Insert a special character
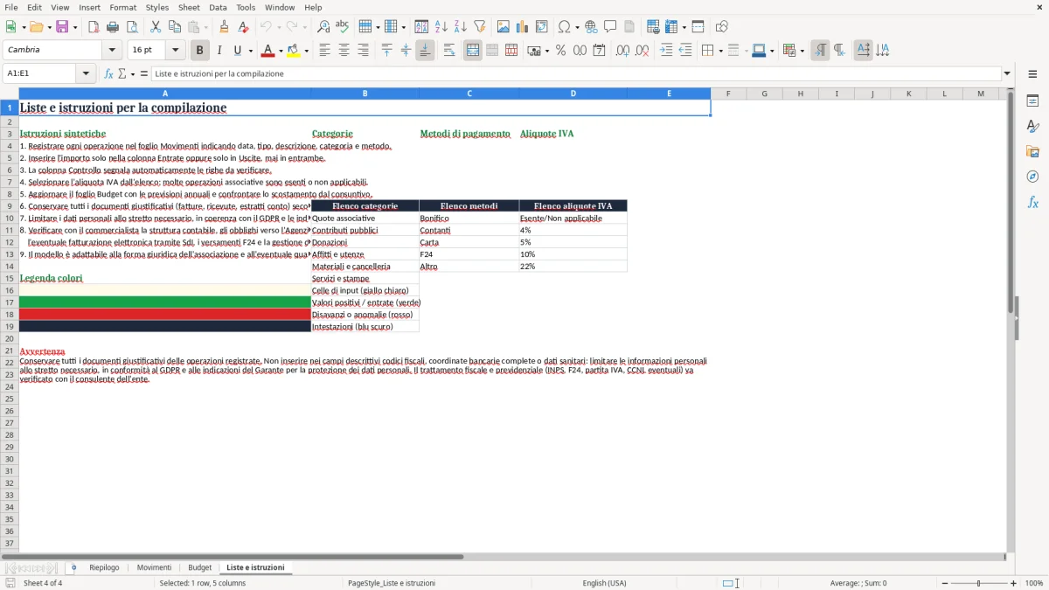The width and height of the screenshot is (1049, 590). [565, 27]
